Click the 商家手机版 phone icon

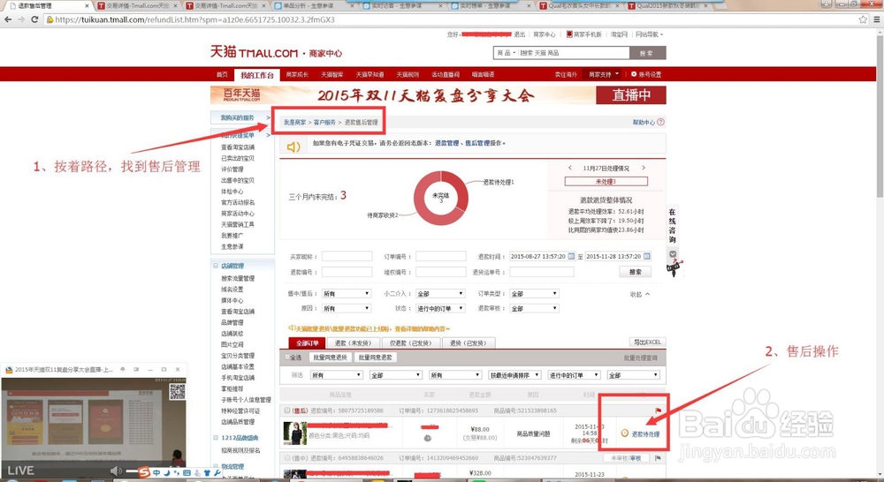click(569, 34)
